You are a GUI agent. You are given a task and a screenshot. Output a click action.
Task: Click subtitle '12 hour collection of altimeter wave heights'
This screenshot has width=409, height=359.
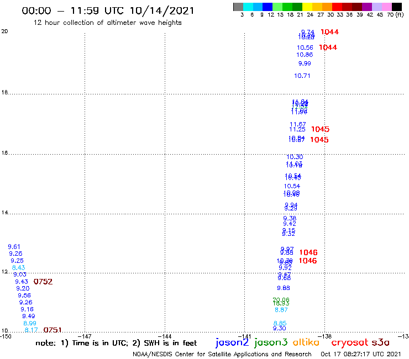[107, 23]
